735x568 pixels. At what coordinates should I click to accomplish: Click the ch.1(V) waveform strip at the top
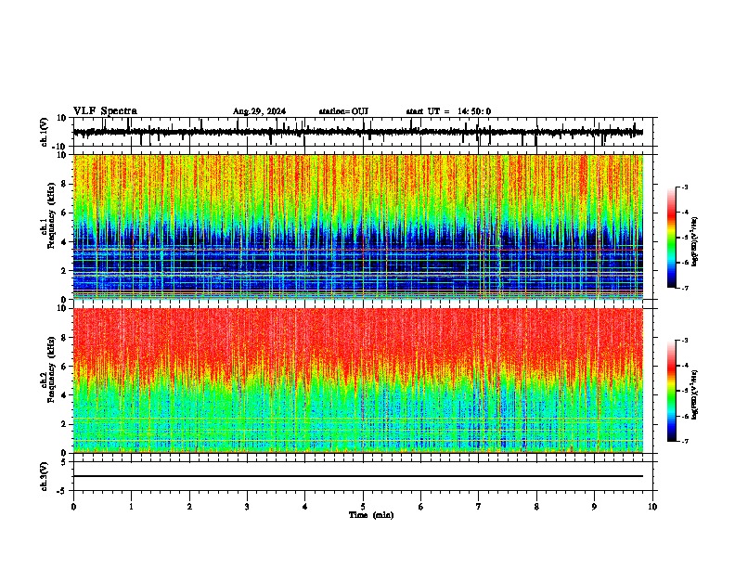(363, 132)
